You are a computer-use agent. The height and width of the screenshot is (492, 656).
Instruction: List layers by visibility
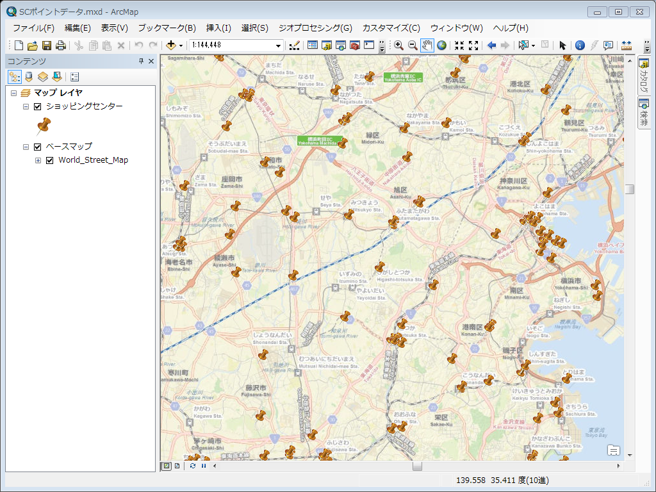(x=43, y=77)
